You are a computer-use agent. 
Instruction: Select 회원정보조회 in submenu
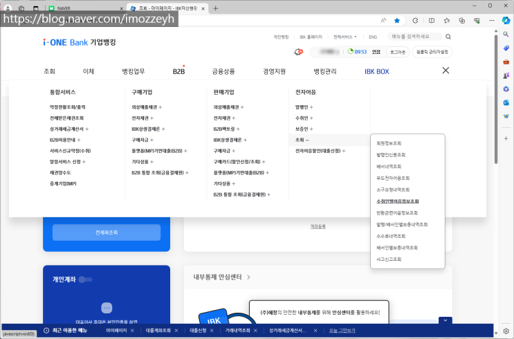coord(389,143)
